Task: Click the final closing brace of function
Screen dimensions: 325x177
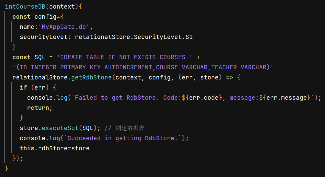Action: tap(7, 168)
